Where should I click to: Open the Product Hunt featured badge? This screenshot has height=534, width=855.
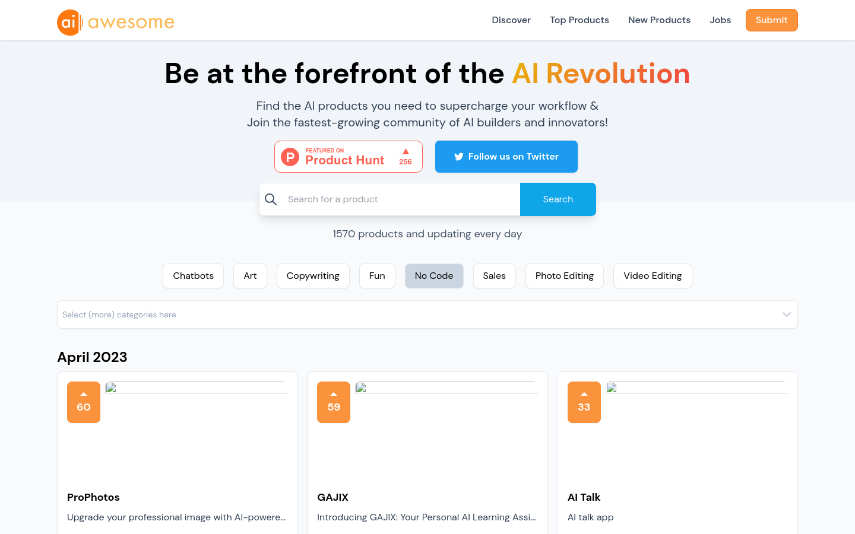click(349, 157)
